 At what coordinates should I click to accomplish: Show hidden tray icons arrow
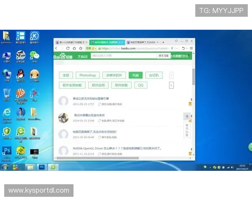[210, 167]
